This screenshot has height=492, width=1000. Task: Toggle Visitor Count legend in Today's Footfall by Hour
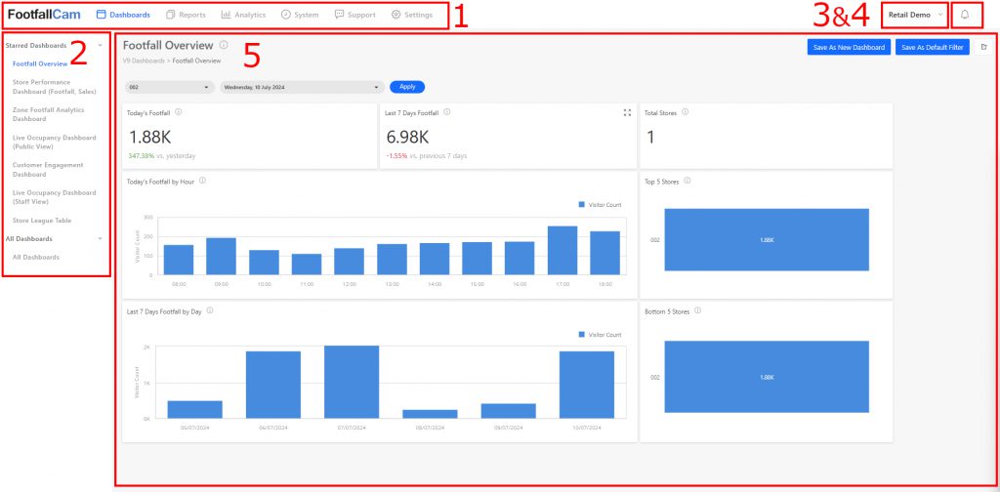pyautogui.click(x=600, y=204)
